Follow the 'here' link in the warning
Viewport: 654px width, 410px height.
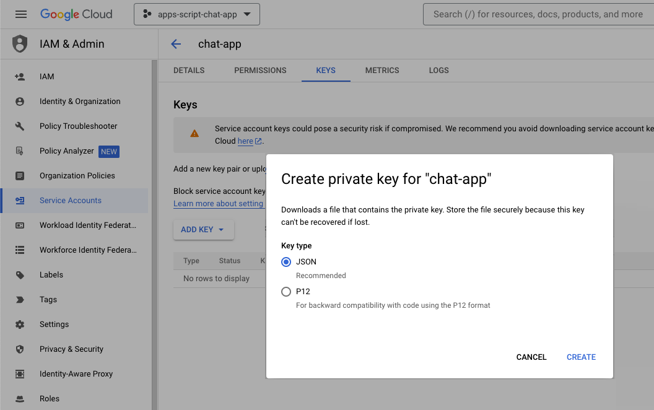point(246,141)
